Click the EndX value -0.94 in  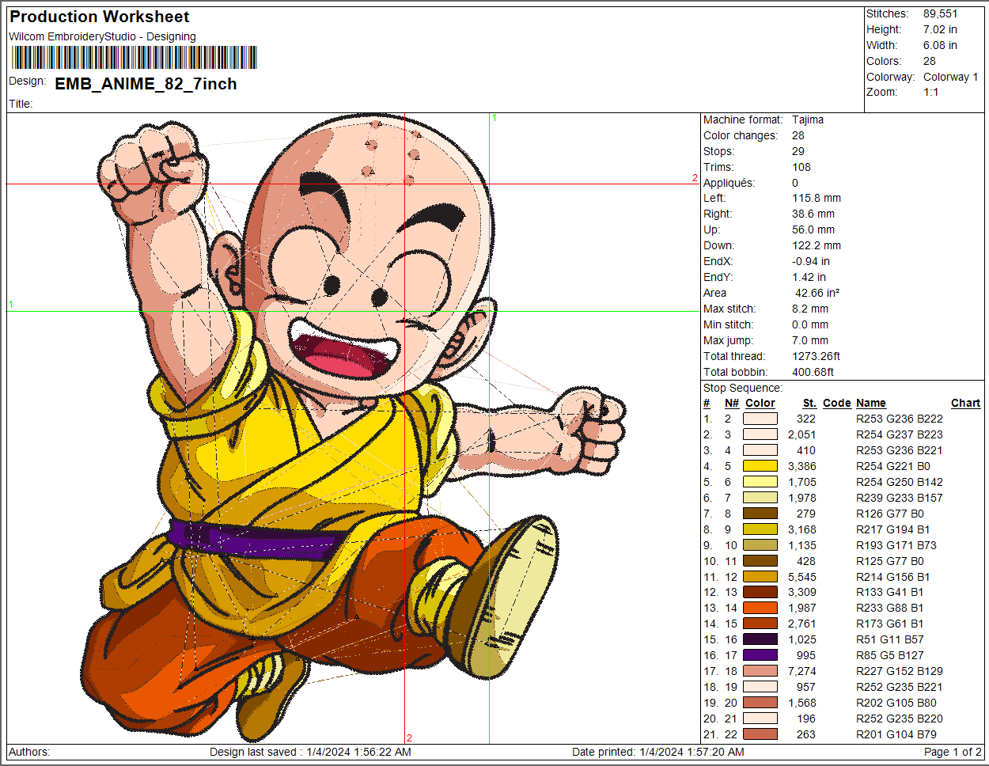[811, 261]
